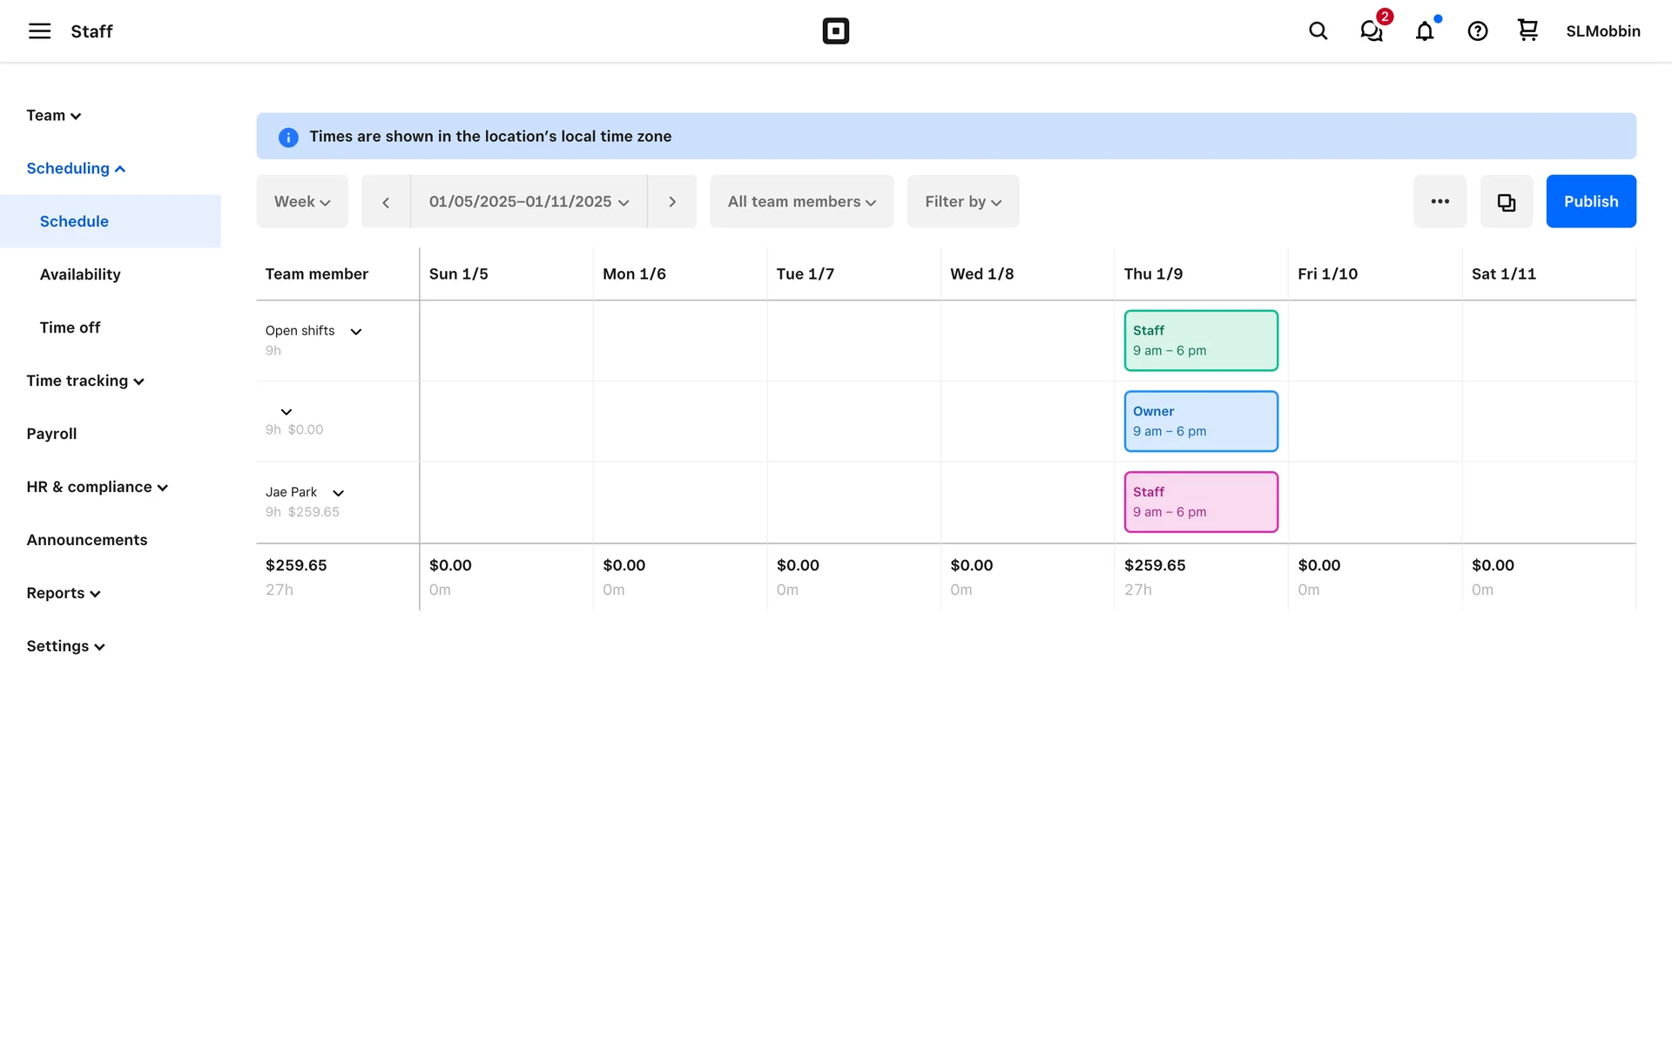The height and width of the screenshot is (1045, 1672).
Task: Open the All team members dropdown
Action: coord(801,202)
